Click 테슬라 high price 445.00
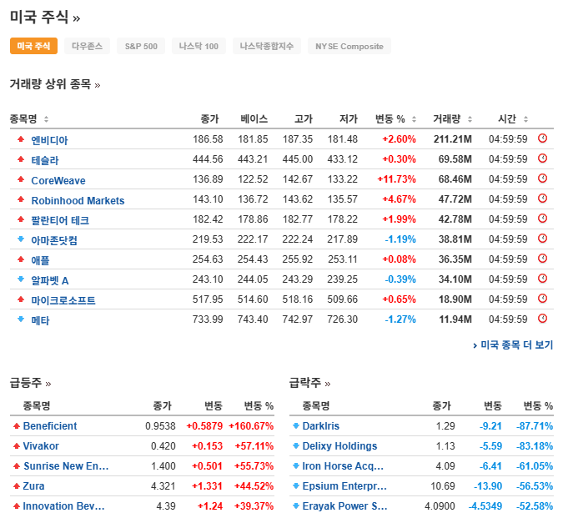The width and height of the screenshot is (563, 523). pos(297,158)
